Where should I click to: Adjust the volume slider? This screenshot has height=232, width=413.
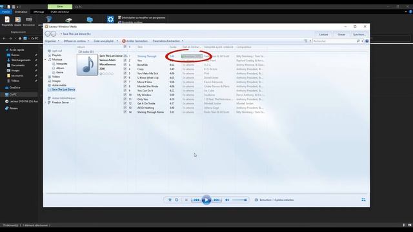pos(239,200)
